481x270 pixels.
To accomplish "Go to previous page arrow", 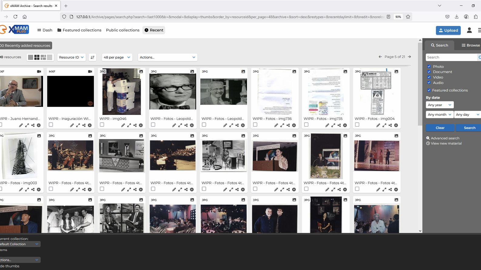I will 380,57.
